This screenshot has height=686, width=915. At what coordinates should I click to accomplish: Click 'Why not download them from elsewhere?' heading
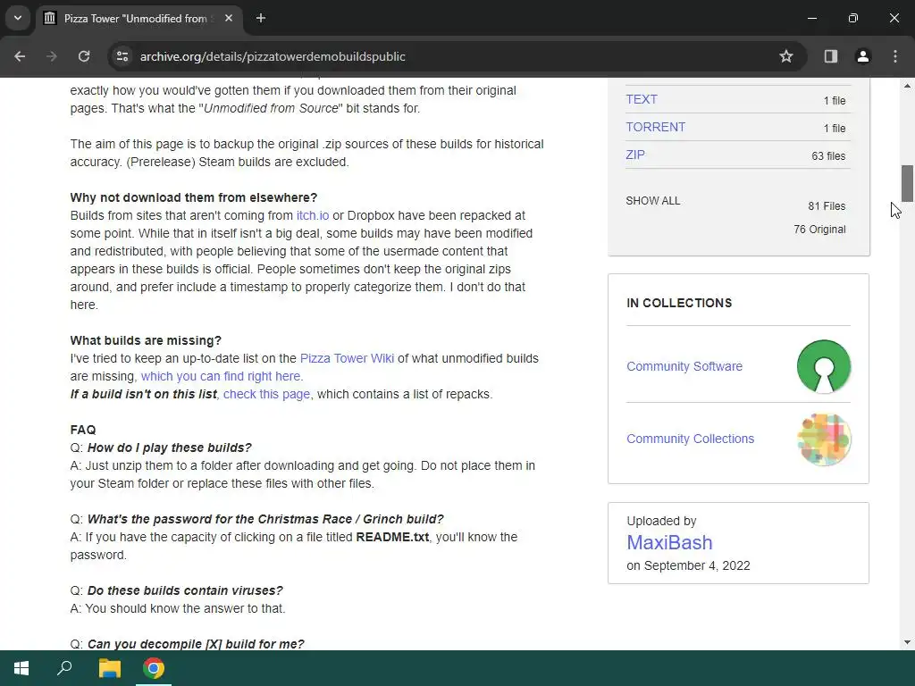194,197
